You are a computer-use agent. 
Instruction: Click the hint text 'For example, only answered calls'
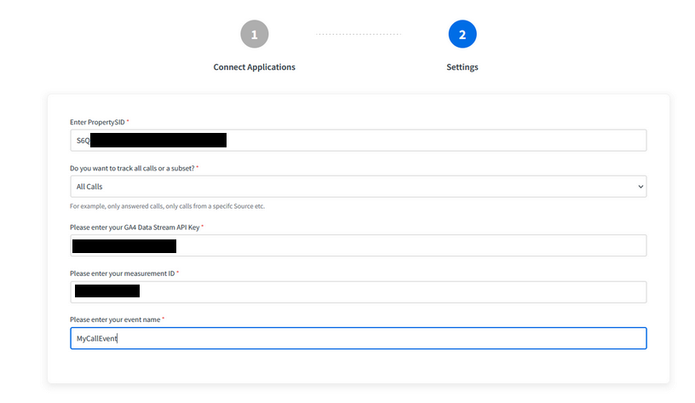(x=167, y=206)
